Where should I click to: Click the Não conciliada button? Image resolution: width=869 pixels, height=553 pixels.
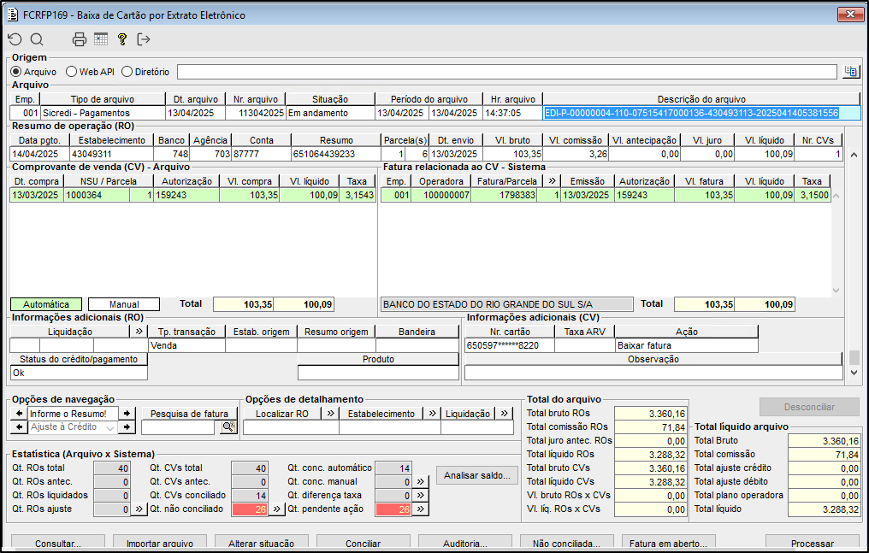tap(566, 543)
